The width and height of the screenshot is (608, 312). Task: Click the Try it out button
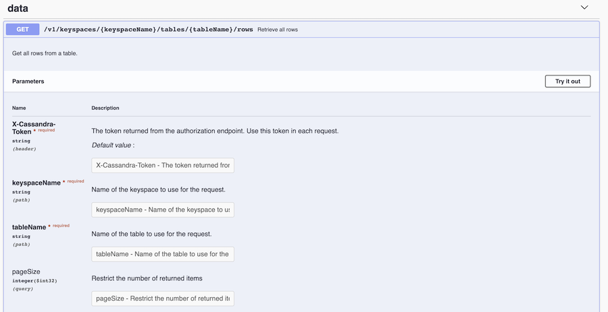click(567, 81)
